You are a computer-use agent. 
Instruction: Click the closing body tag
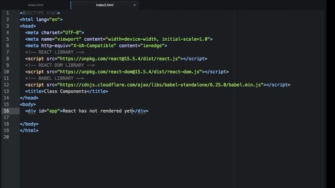(29, 124)
